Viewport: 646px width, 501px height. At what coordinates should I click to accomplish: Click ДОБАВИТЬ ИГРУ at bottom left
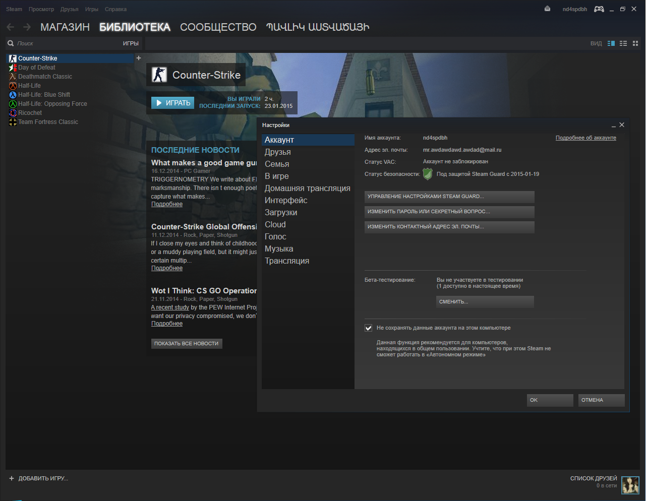point(38,478)
